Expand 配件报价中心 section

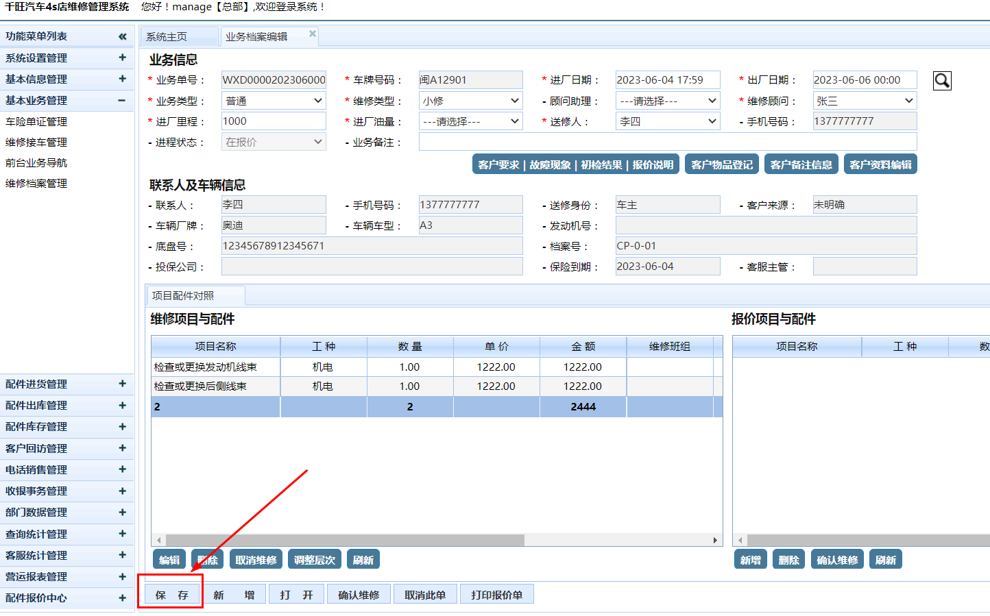point(122,597)
